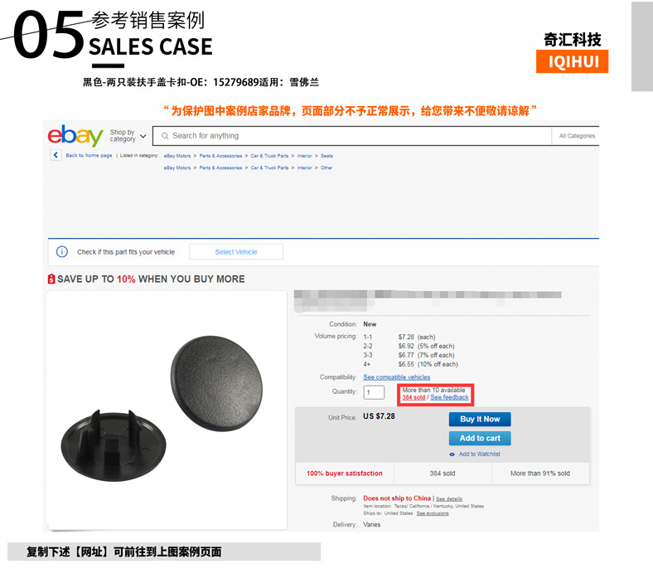This screenshot has width=653, height=588.
Task: Click the info icon beside vehicle fit check
Action: click(61, 251)
